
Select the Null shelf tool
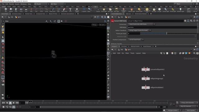coord(31,10)
